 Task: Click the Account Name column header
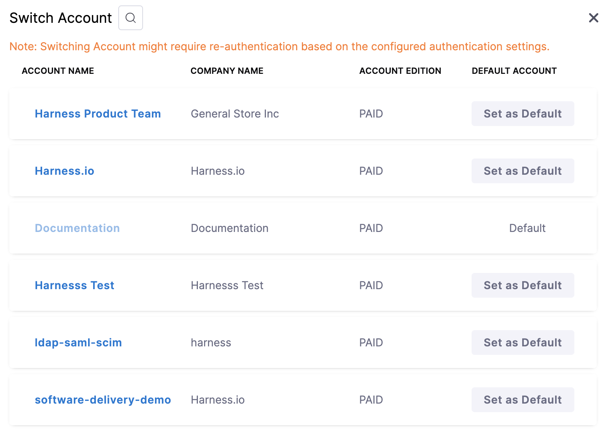tap(58, 71)
